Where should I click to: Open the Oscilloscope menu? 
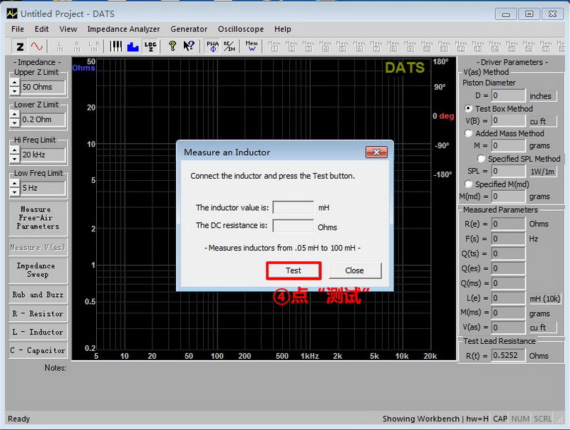point(240,29)
